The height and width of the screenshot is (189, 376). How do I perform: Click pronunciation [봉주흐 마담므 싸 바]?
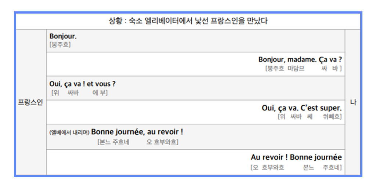pyautogui.click(x=303, y=68)
